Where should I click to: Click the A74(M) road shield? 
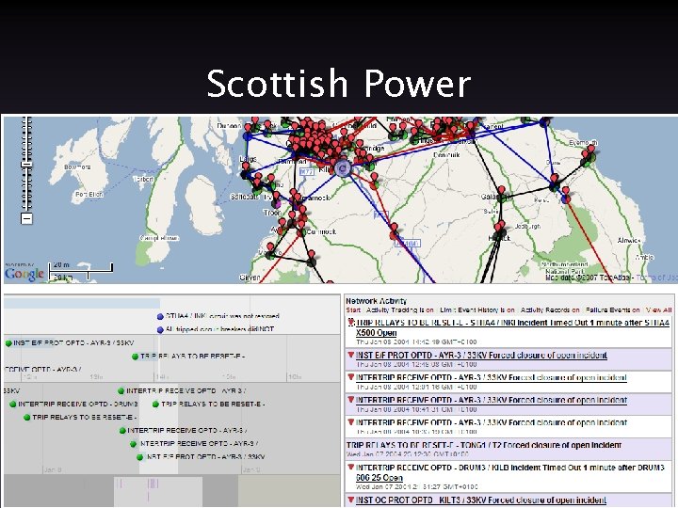[408, 244]
